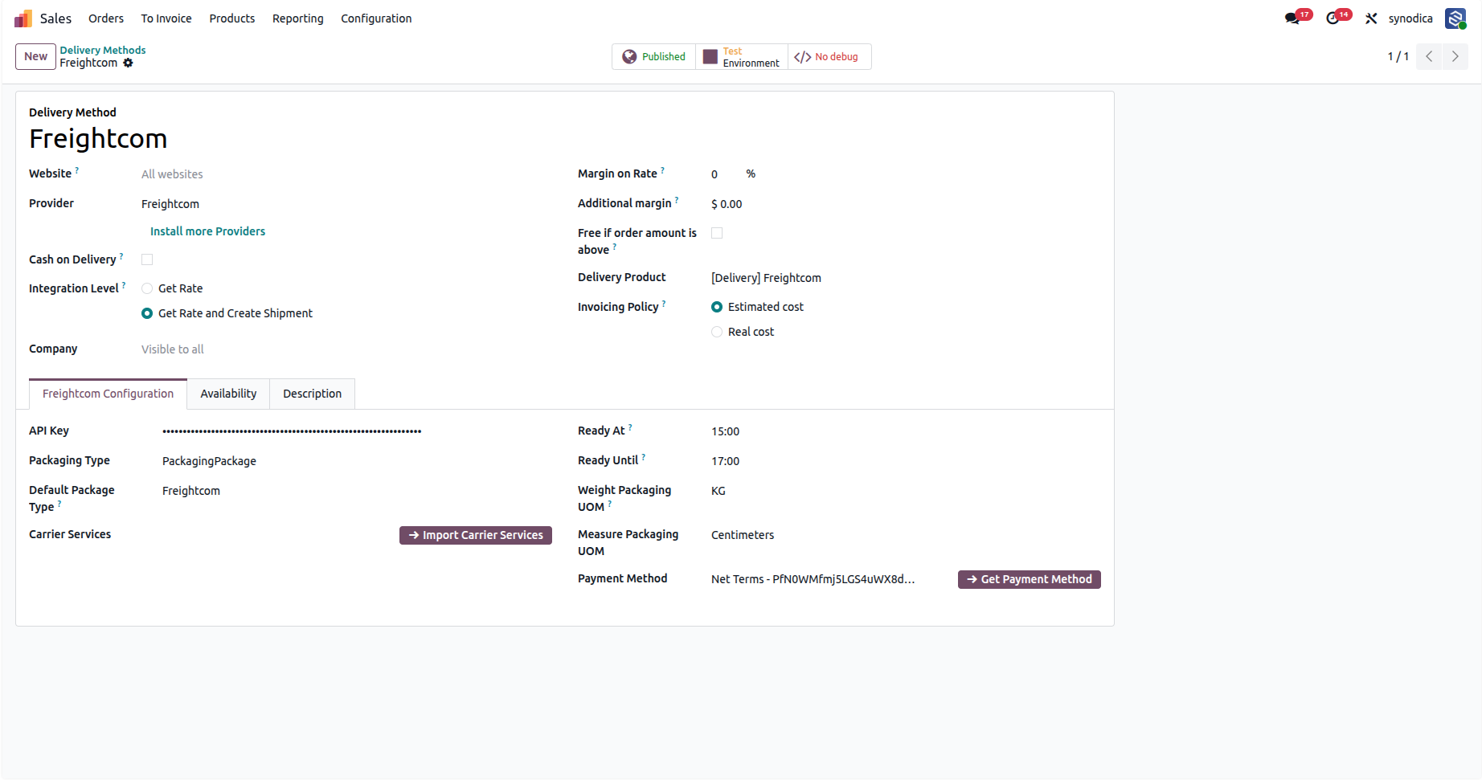Open the Company dropdown field
Image resolution: width=1482 pixels, height=780 pixels.
(346, 349)
